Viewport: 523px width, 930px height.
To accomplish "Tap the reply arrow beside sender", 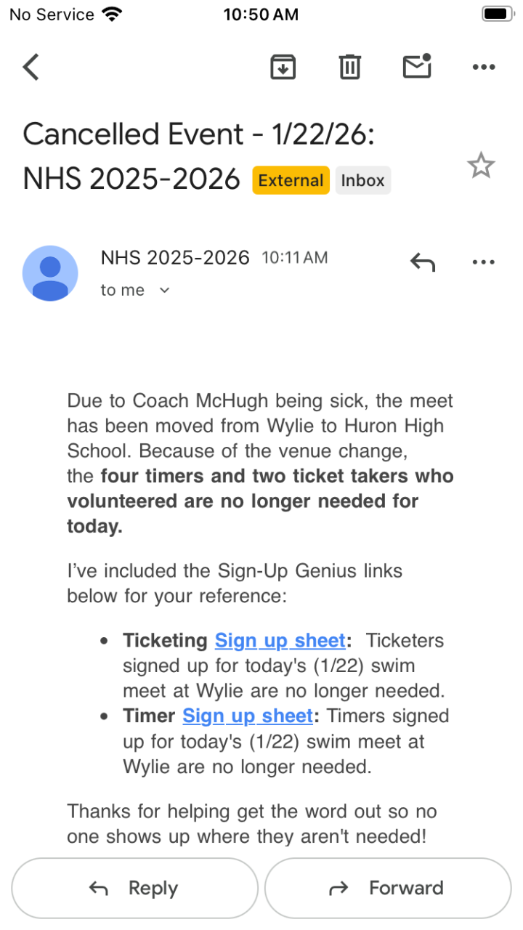I will tap(423, 262).
